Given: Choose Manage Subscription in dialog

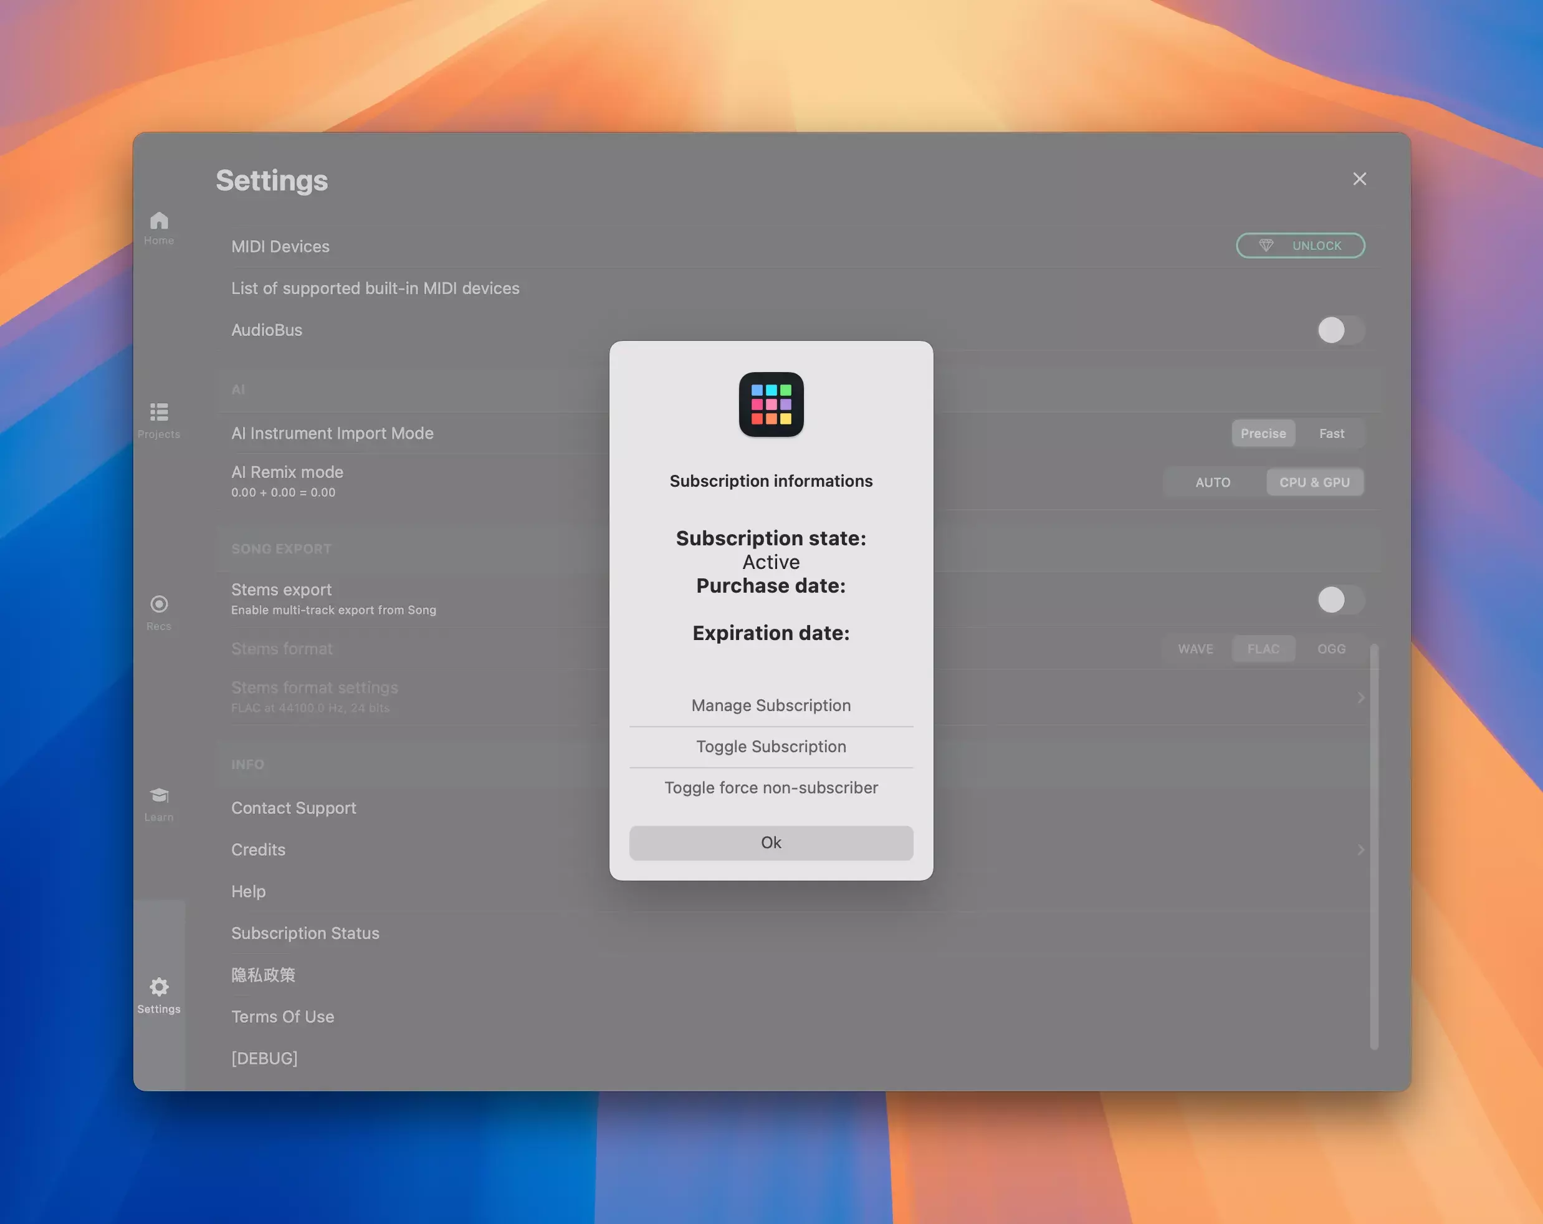Looking at the screenshot, I should (771, 705).
